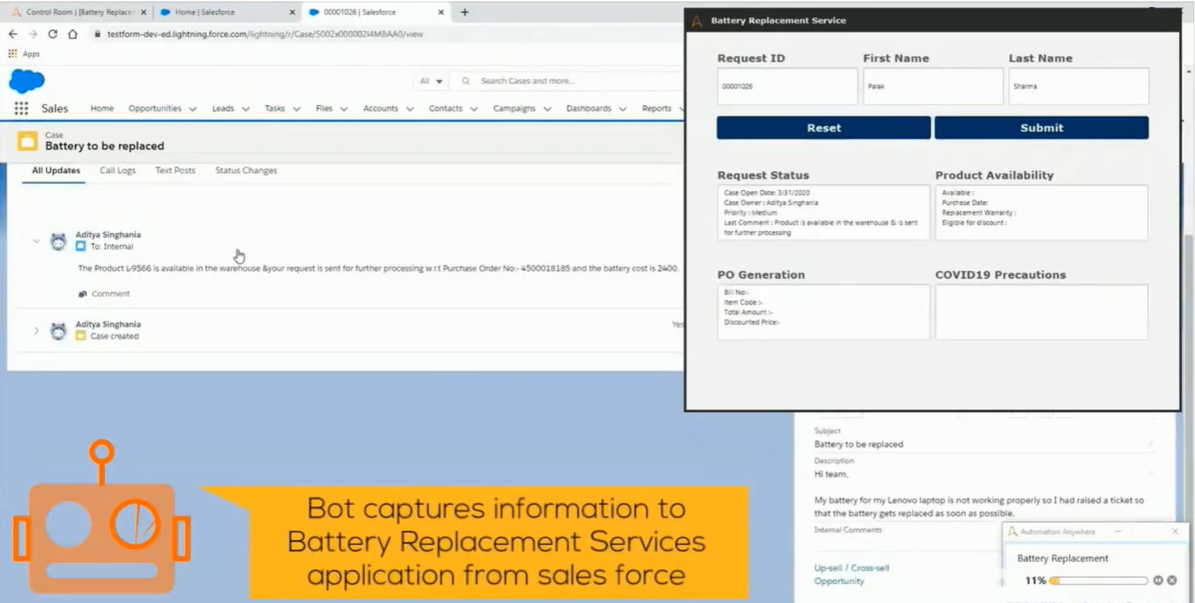Click the Salesforce cloud logo
Image resolution: width=1195 pixels, height=603 pixels.
pyautogui.click(x=27, y=81)
